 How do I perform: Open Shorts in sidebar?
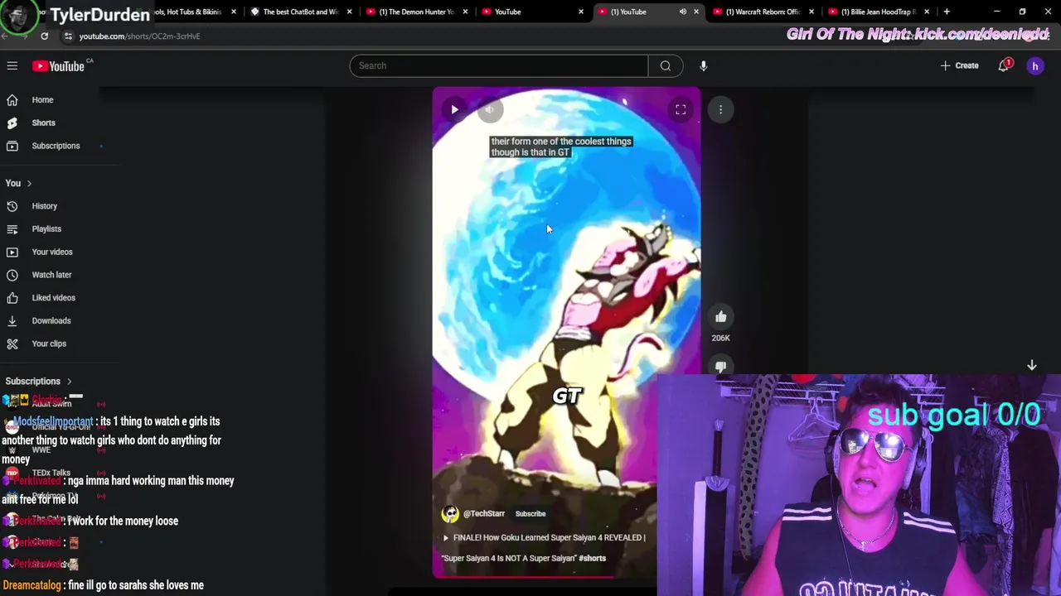pos(43,123)
